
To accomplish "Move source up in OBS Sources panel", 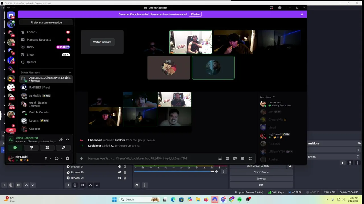I will [90, 185].
